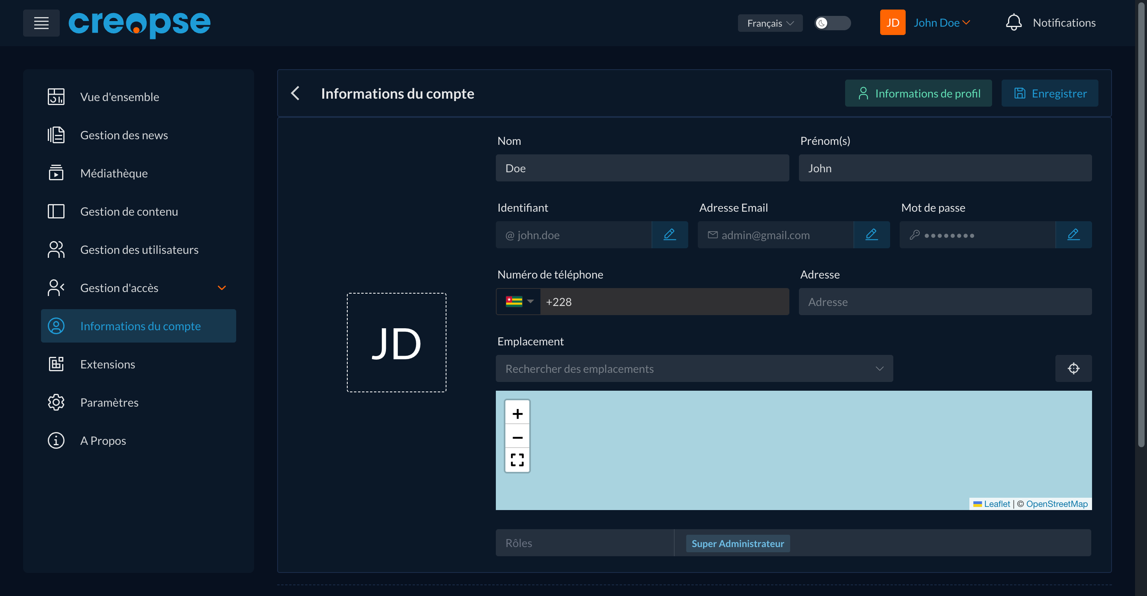Open the OpenStreetMap link
The width and height of the screenshot is (1147, 596).
tap(1057, 504)
